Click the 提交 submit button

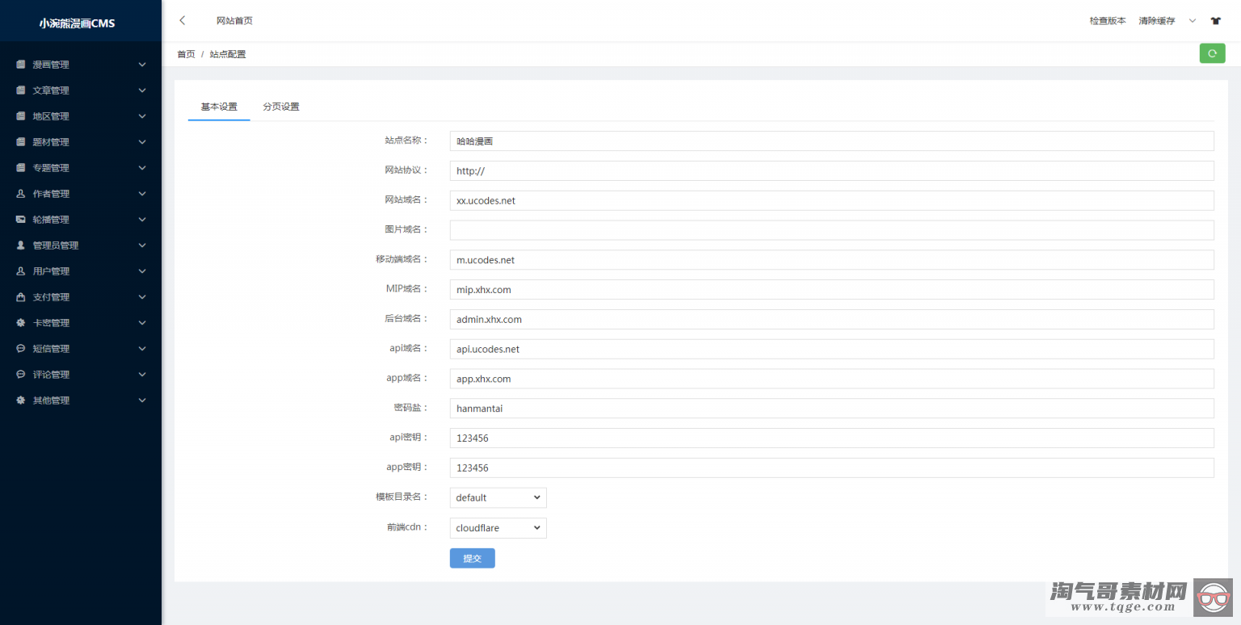coord(473,558)
